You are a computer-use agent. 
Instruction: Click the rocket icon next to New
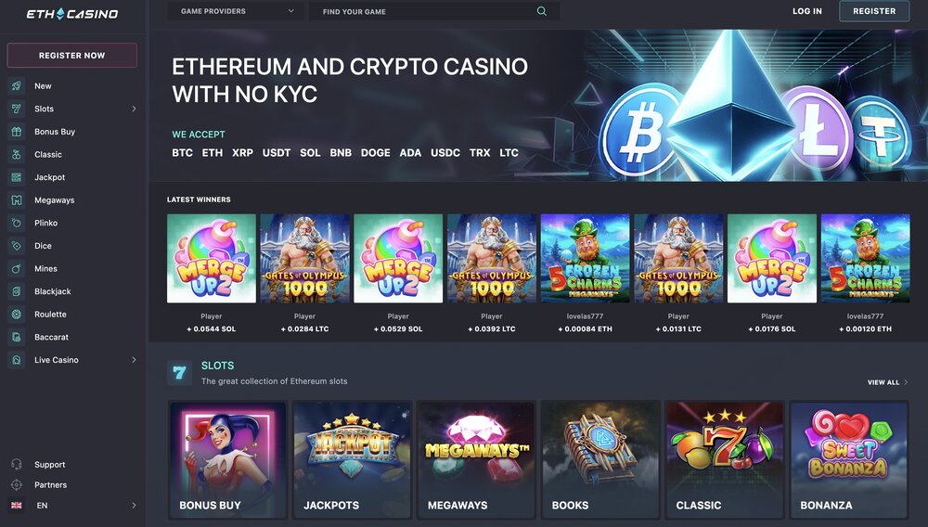click(17, 85)
